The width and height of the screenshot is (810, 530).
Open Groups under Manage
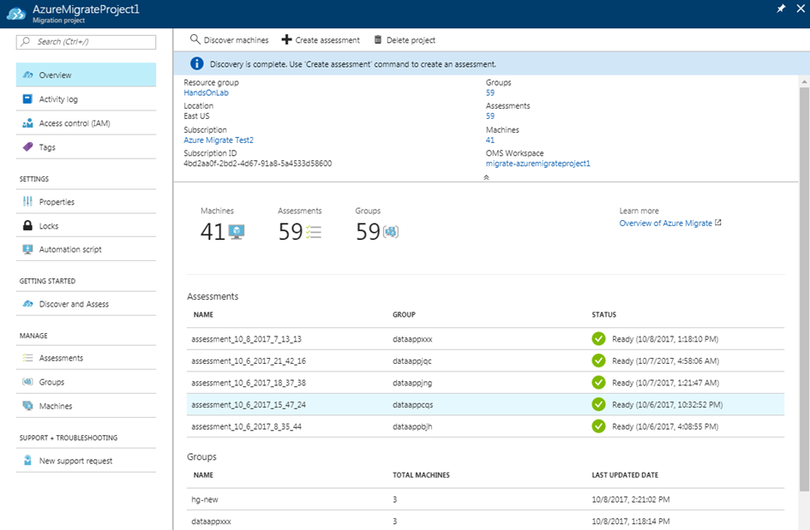click(x=86, y=382)
